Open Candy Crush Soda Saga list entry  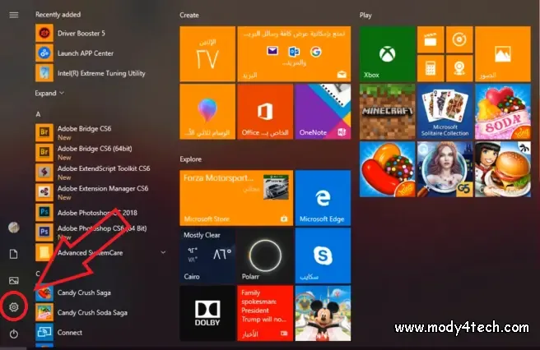(x=91, y=312)
